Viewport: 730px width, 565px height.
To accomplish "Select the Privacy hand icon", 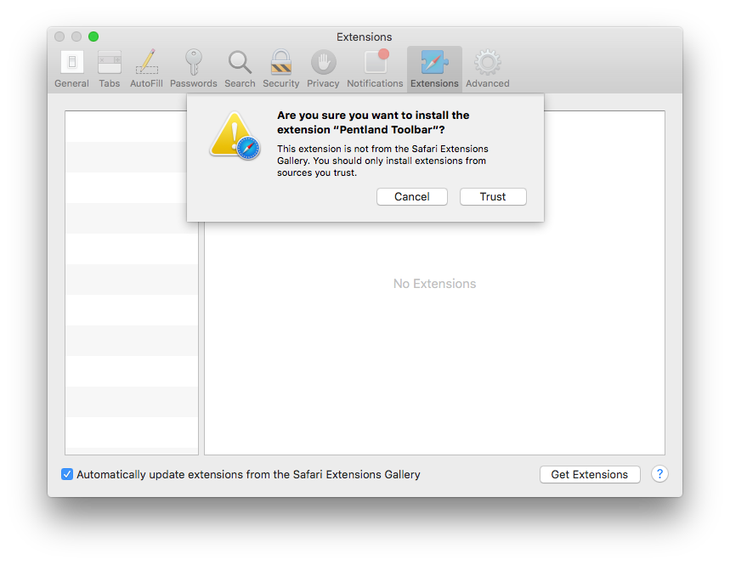I will [x=323, y=64].
